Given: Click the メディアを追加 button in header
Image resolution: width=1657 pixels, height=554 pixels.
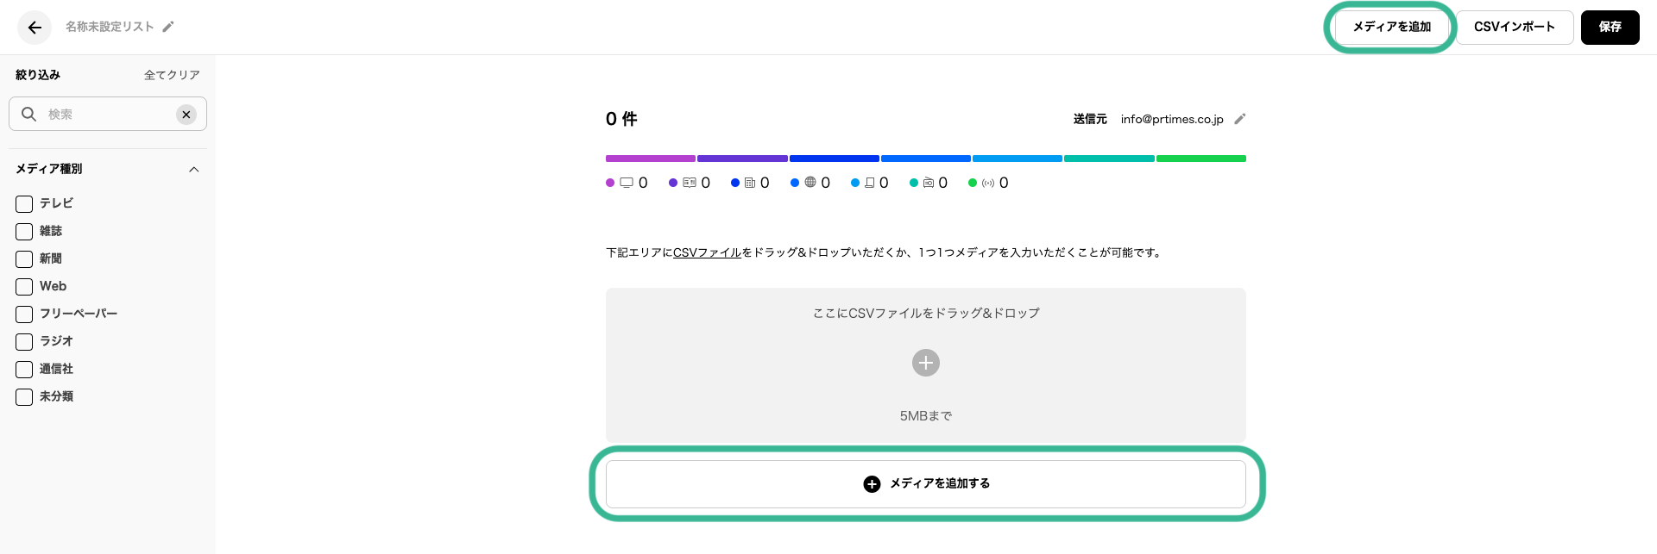Looking at the screenshot, I should 1391,28.
